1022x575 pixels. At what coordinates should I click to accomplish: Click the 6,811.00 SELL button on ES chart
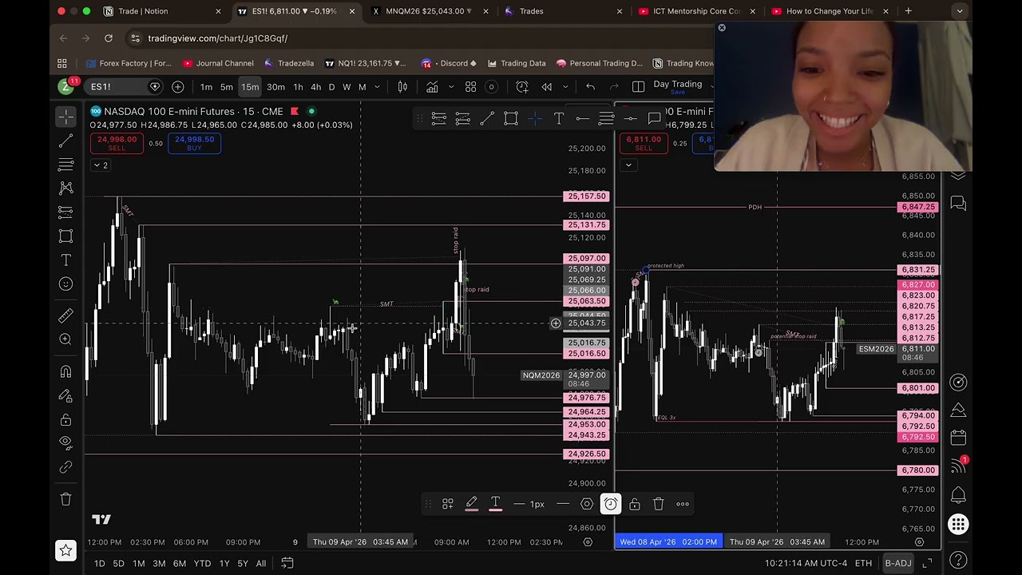click(644, 143)
